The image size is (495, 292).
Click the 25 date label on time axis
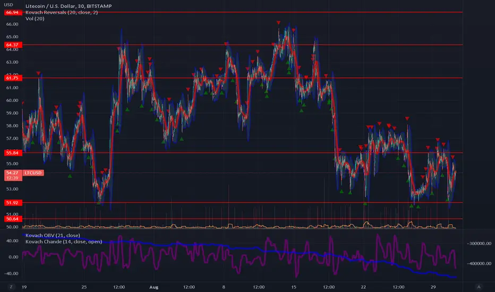coord(84,287)
